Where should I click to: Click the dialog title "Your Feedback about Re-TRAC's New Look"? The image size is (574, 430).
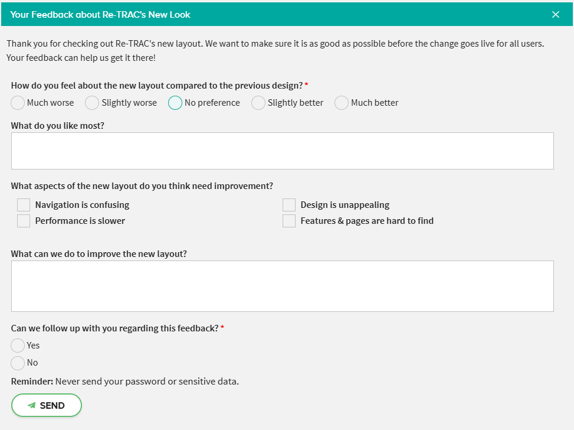pyautogui.click(x=100, y=15)
